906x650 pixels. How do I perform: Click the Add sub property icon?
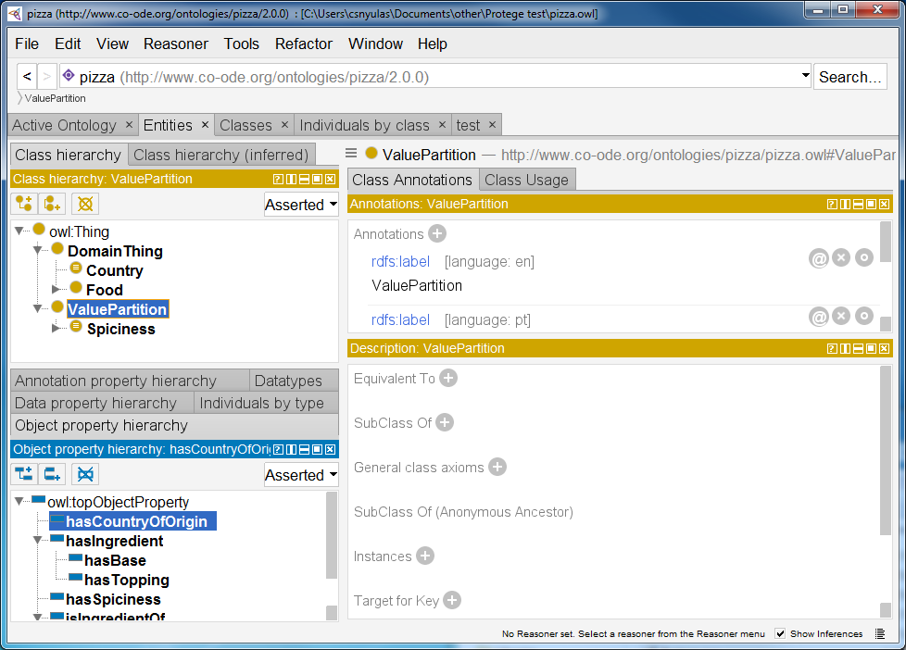tap(23, 473)
